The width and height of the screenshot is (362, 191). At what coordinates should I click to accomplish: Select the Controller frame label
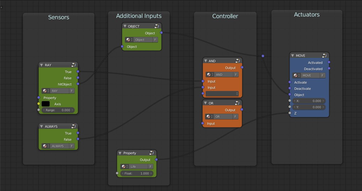[x=225, y=16]
